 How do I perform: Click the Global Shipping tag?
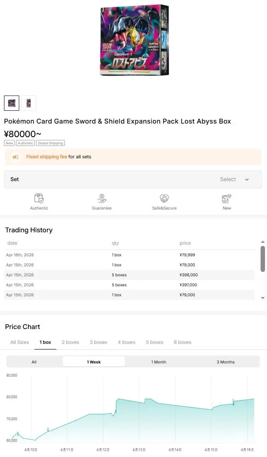pyautogui.click(x=50, y=143)
